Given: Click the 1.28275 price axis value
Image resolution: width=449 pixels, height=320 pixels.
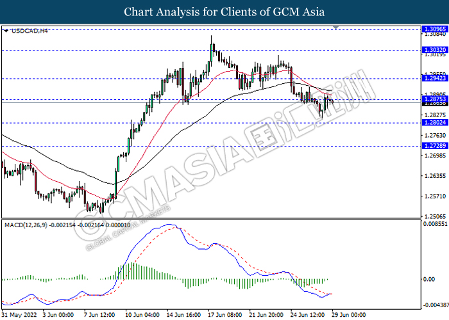Looking at the screenshot, I should click(436, 115).
